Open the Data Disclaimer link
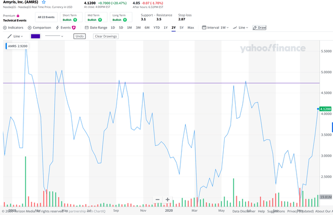 [244, 211]
